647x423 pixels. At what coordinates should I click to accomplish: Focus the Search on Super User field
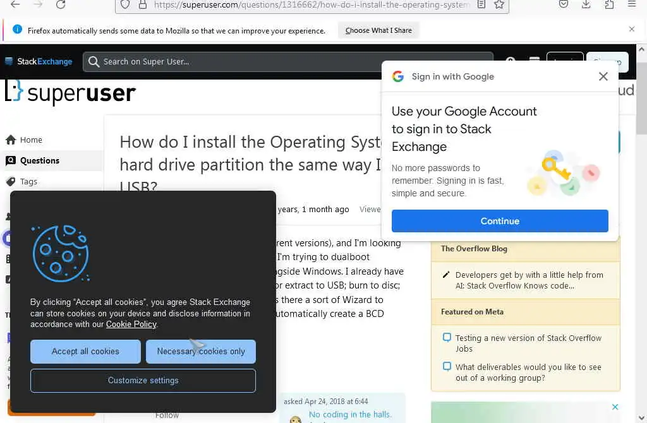[288, 62]
